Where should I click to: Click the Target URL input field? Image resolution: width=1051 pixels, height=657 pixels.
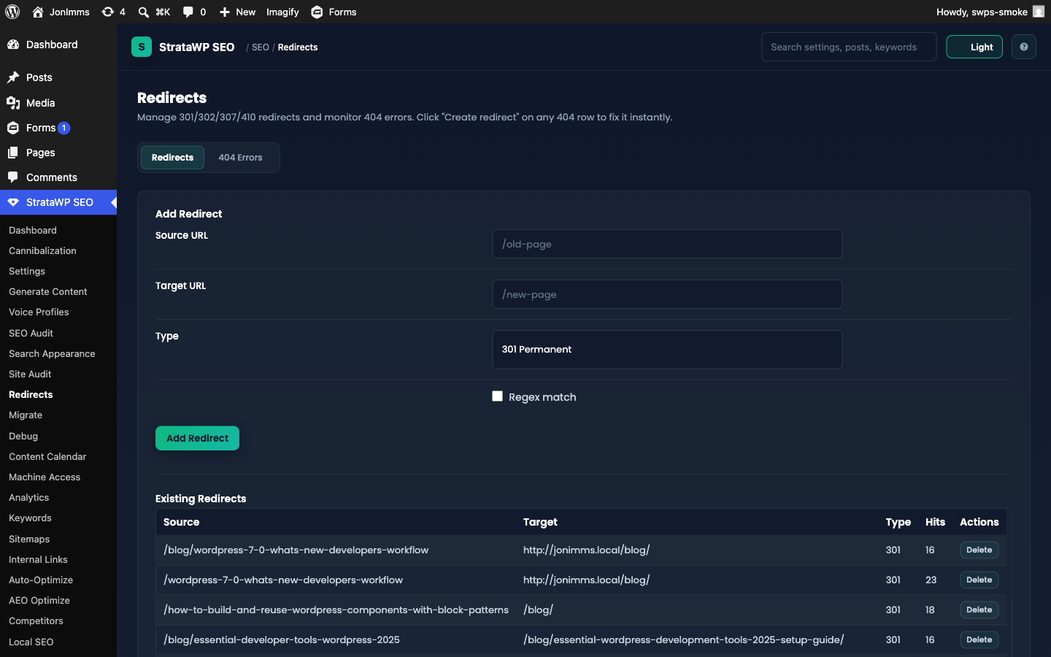coord(667,294)
